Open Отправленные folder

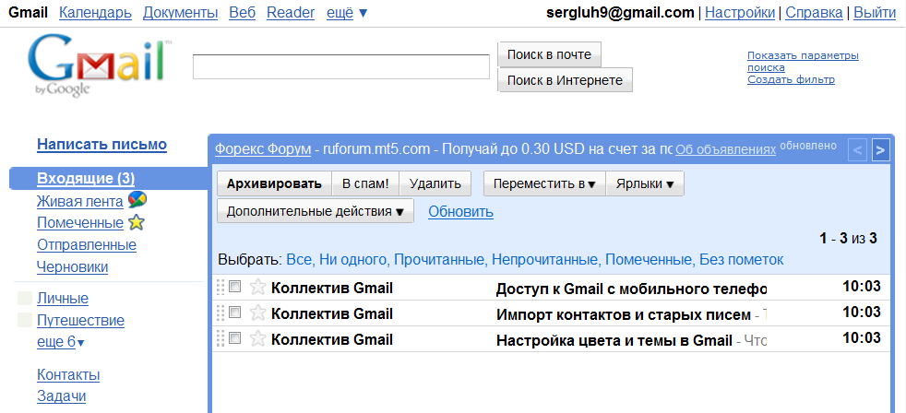[87, 245]
